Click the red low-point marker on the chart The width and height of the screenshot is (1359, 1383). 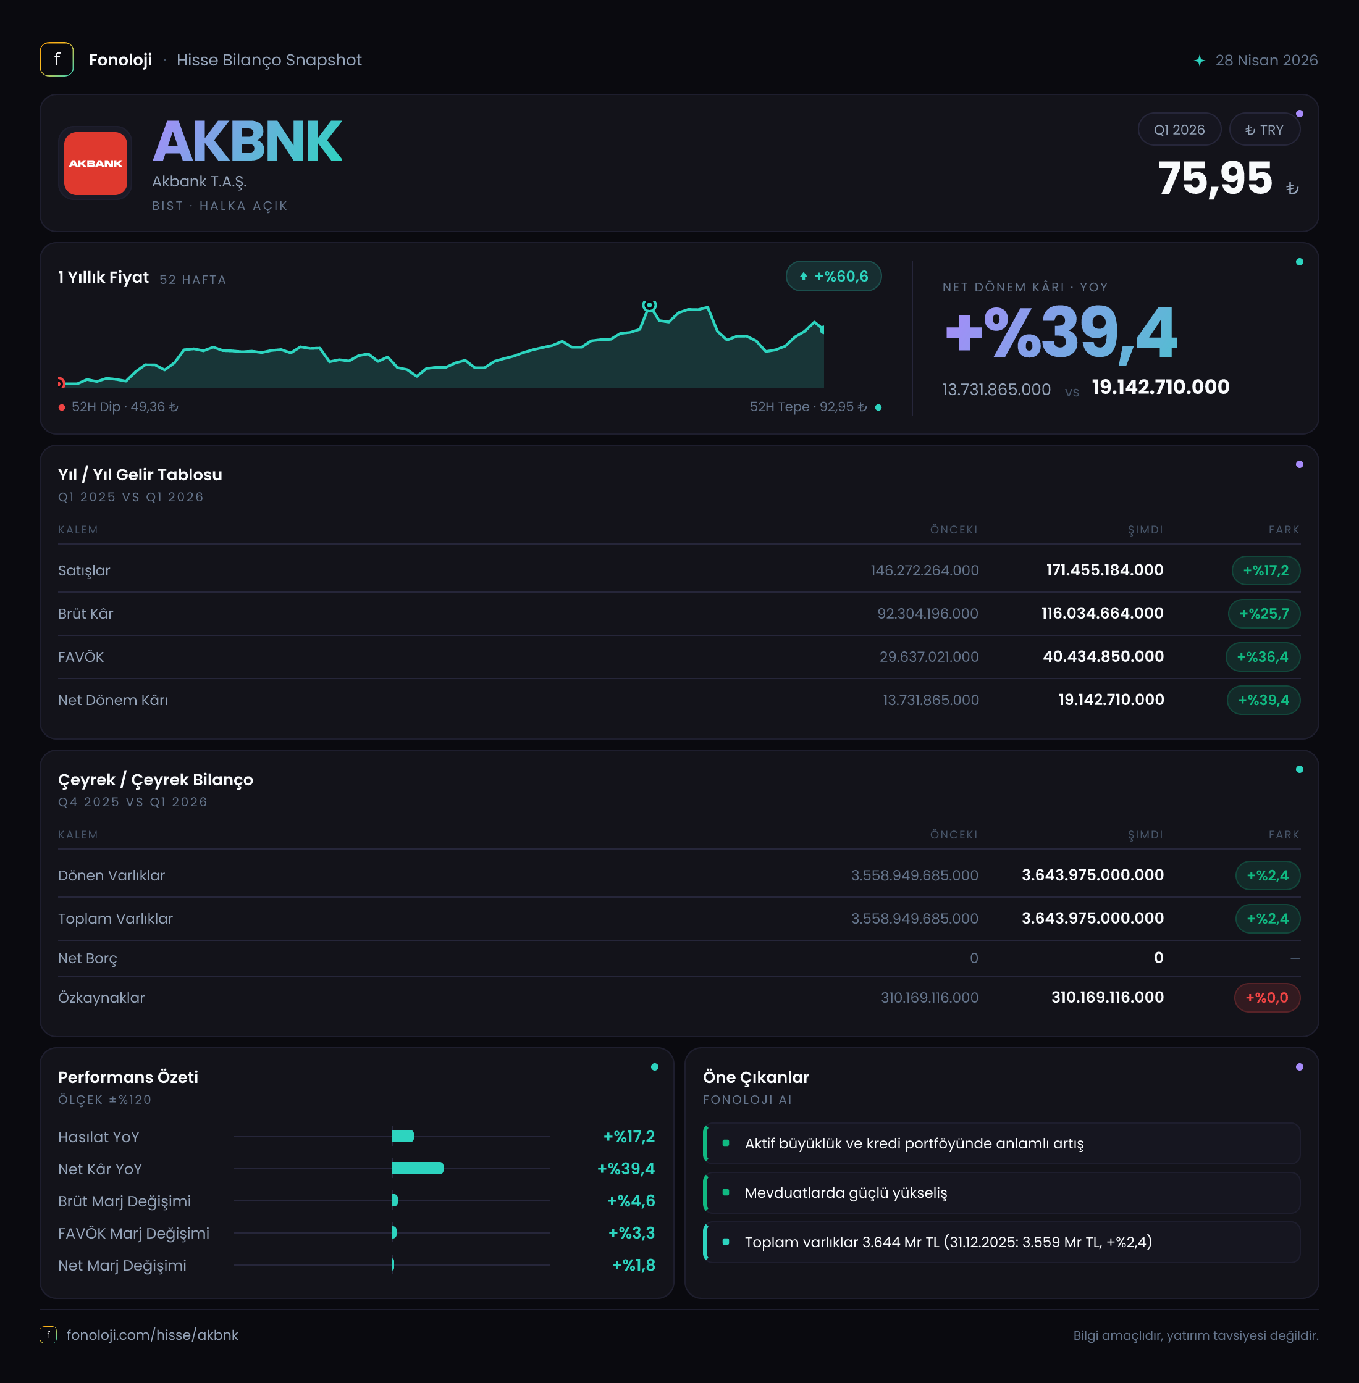61,383
